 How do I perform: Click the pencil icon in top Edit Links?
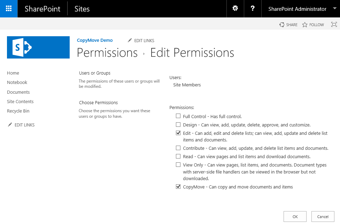coord(130,40)
